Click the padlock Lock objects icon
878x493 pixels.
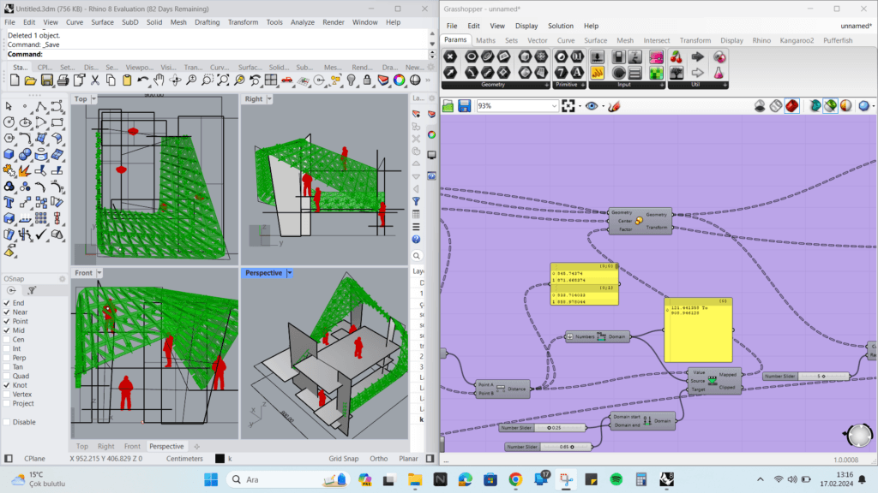tap(367, 80)
